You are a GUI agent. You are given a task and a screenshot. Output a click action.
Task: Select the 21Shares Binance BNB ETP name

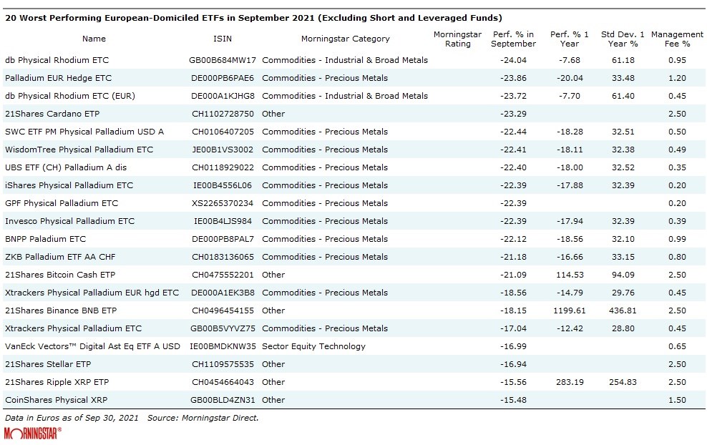(x=60, y=310)
